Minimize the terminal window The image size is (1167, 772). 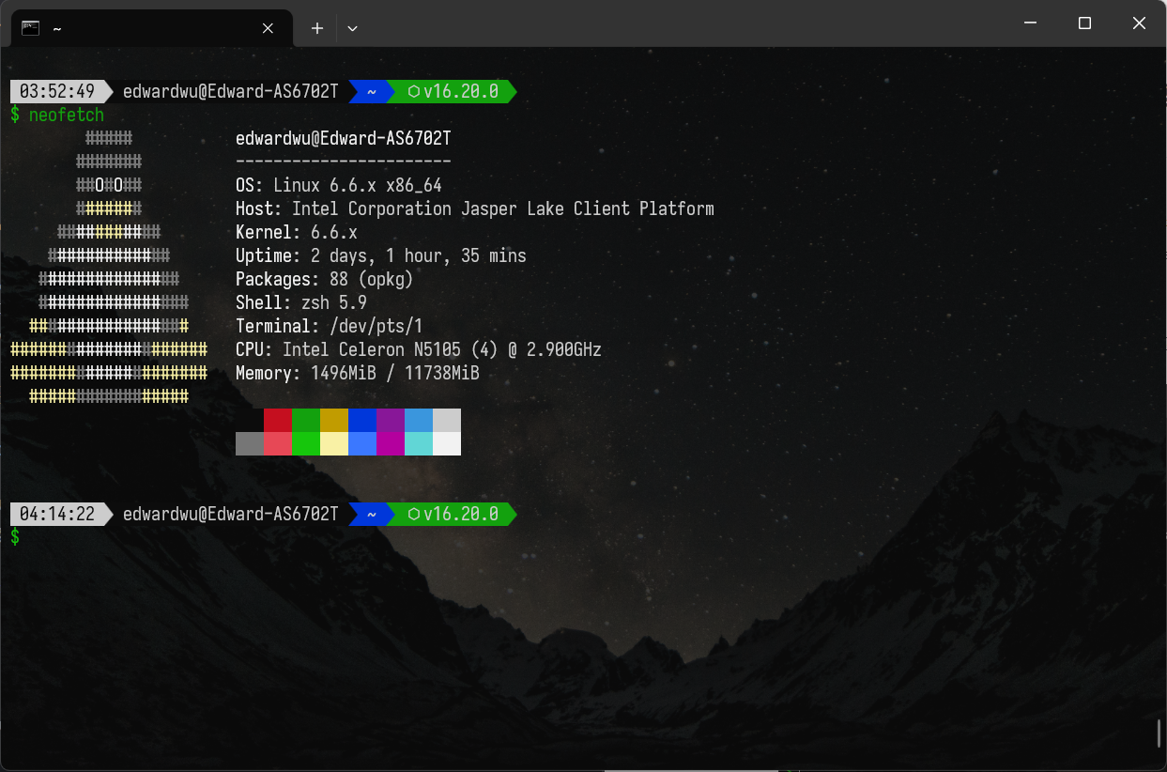click(x=1030, y=23)
